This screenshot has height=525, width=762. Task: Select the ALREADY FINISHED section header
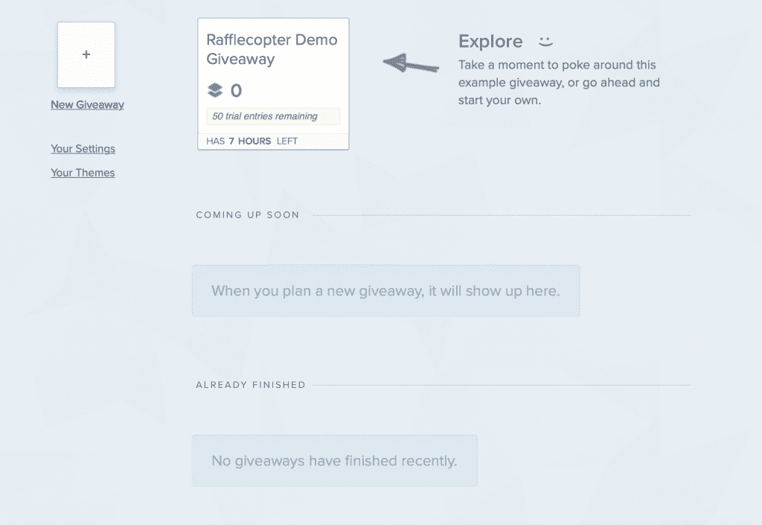[x=251, y=385]
